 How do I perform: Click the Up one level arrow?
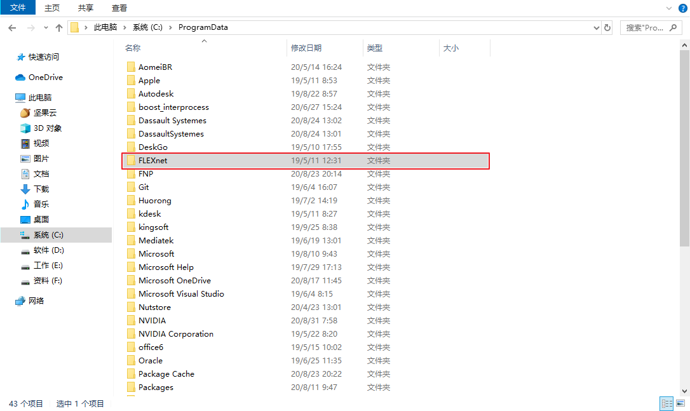coord(59,28)
